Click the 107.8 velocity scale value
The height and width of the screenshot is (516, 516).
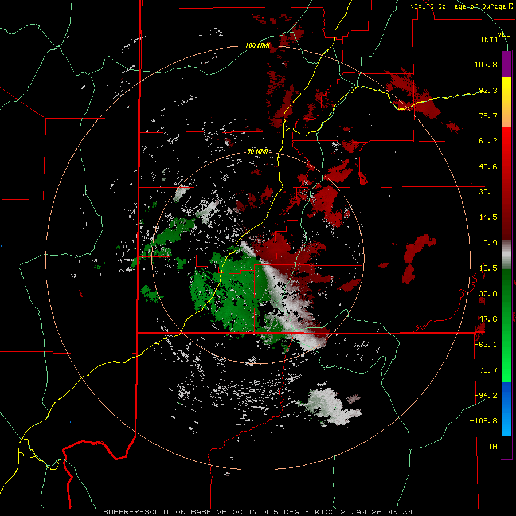[486, 64]
